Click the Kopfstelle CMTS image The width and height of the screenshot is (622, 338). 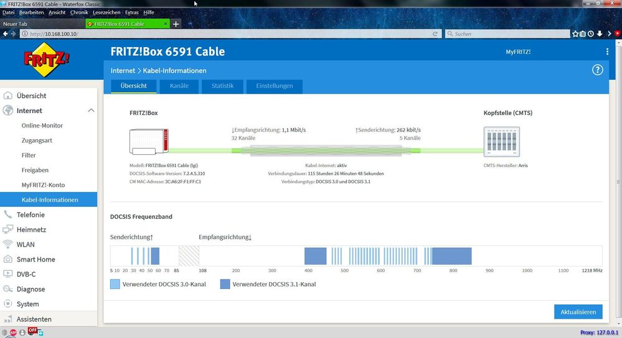[x=501, y=142]
